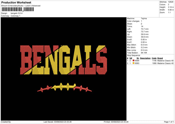Click the Total Bobbin value '94.15ft'
The width and height of the screenshot is (175, 124).
(x=144, y=53)
